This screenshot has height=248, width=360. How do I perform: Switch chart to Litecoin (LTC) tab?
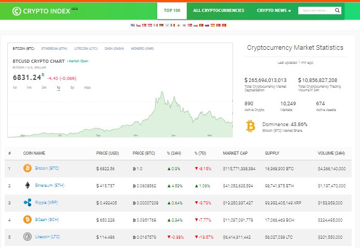[x=86, y=49]
